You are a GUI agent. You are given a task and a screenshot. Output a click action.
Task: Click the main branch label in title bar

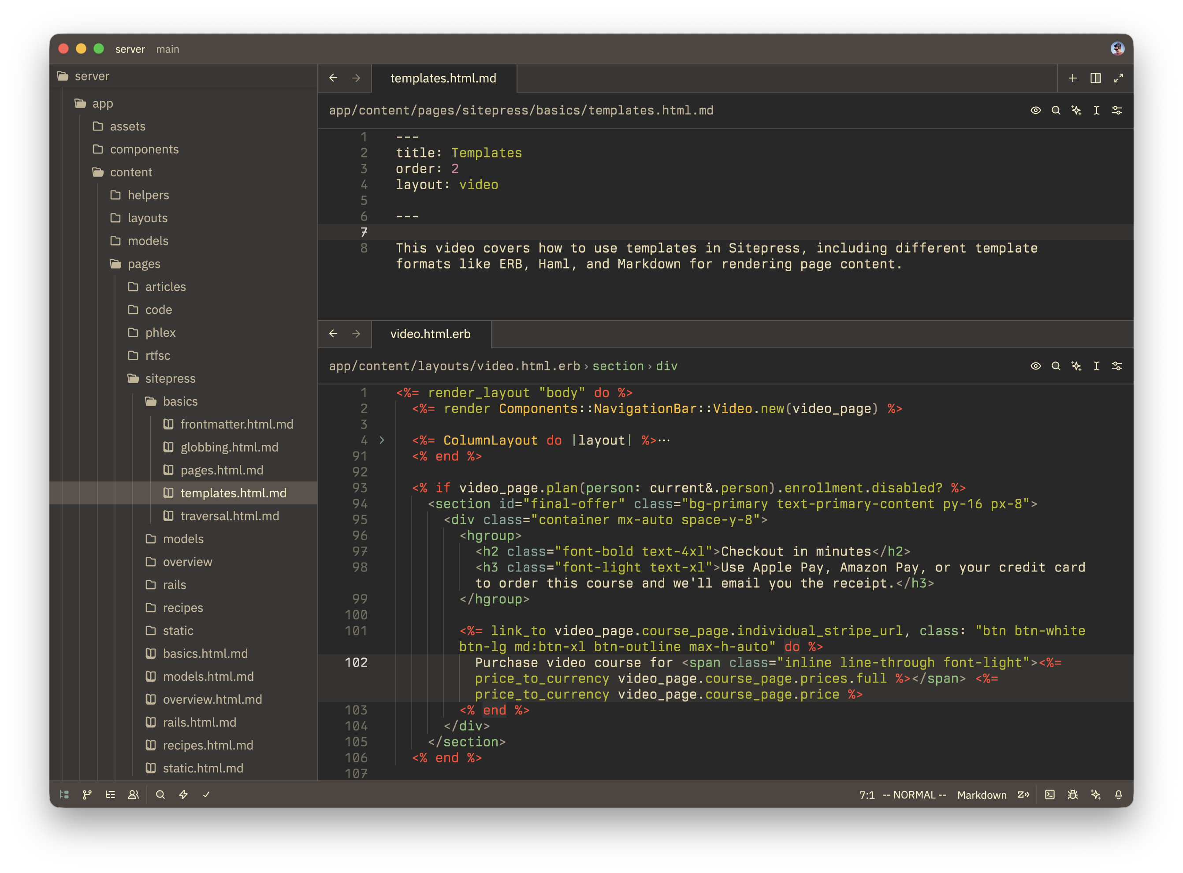pos(167,49)
